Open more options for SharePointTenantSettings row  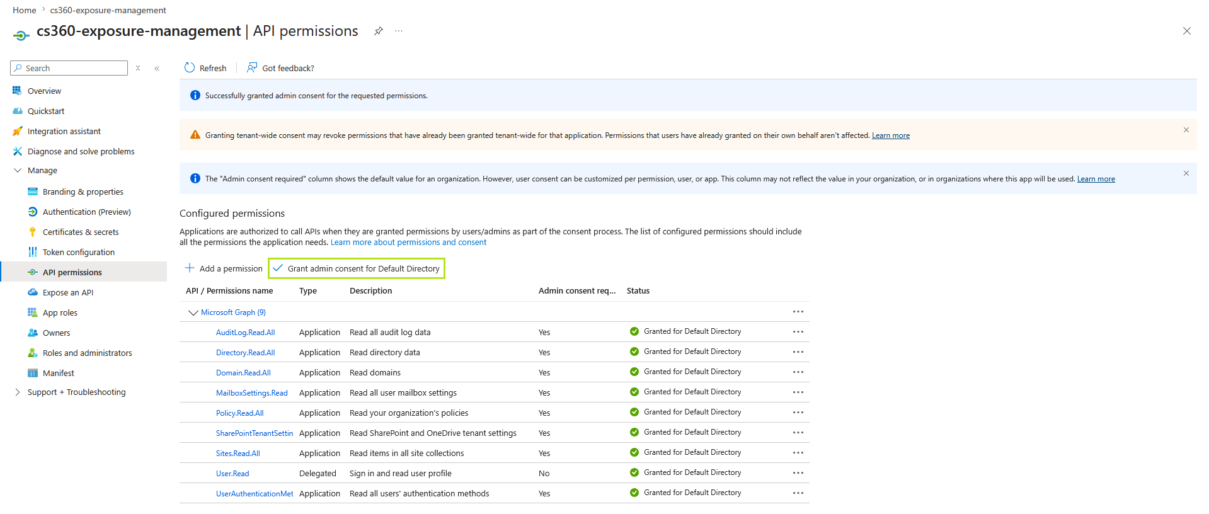[798, 433]
